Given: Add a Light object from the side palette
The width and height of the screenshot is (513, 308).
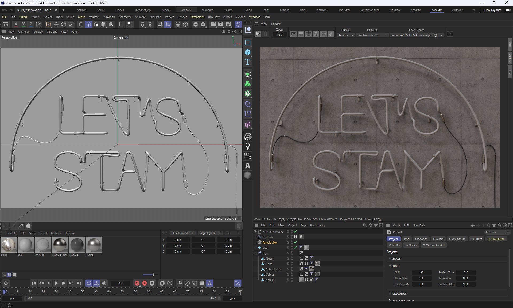Looking at the screenshot, I should [248, 146].
